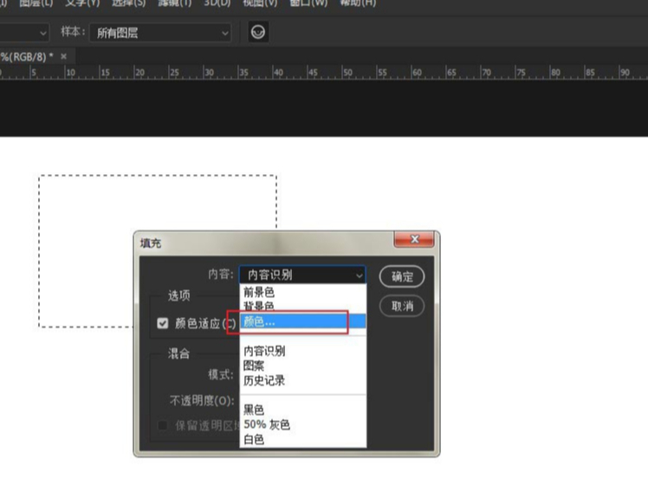Open the 样本 所有图层 dropdown
Image resolution: width=648 pixels, height=486 pixels.
(161, 33)
